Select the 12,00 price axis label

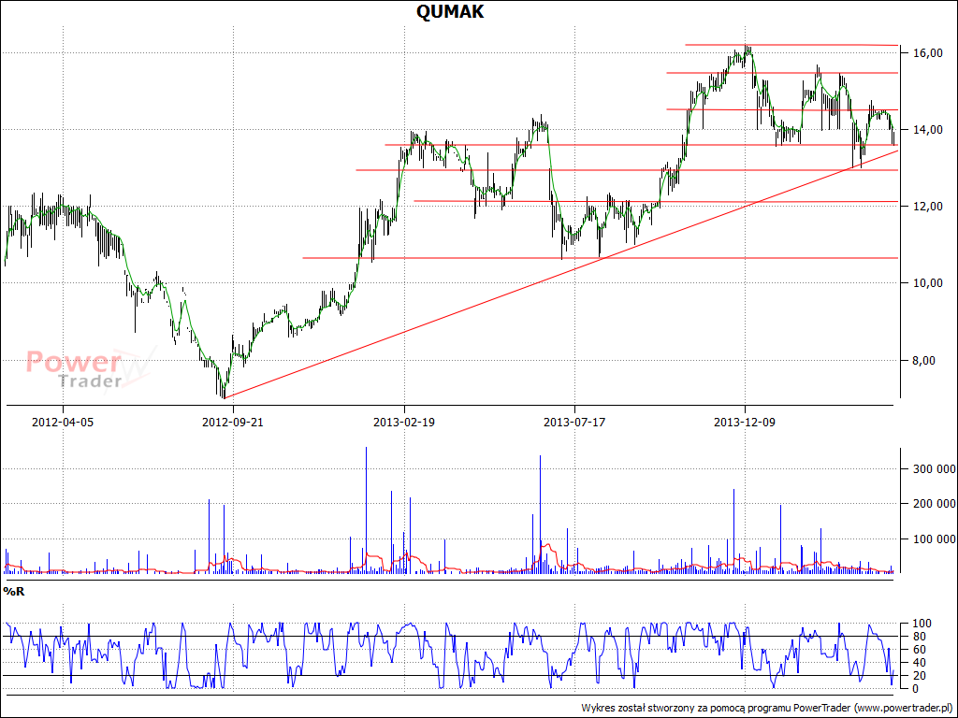tap(927, 207)
